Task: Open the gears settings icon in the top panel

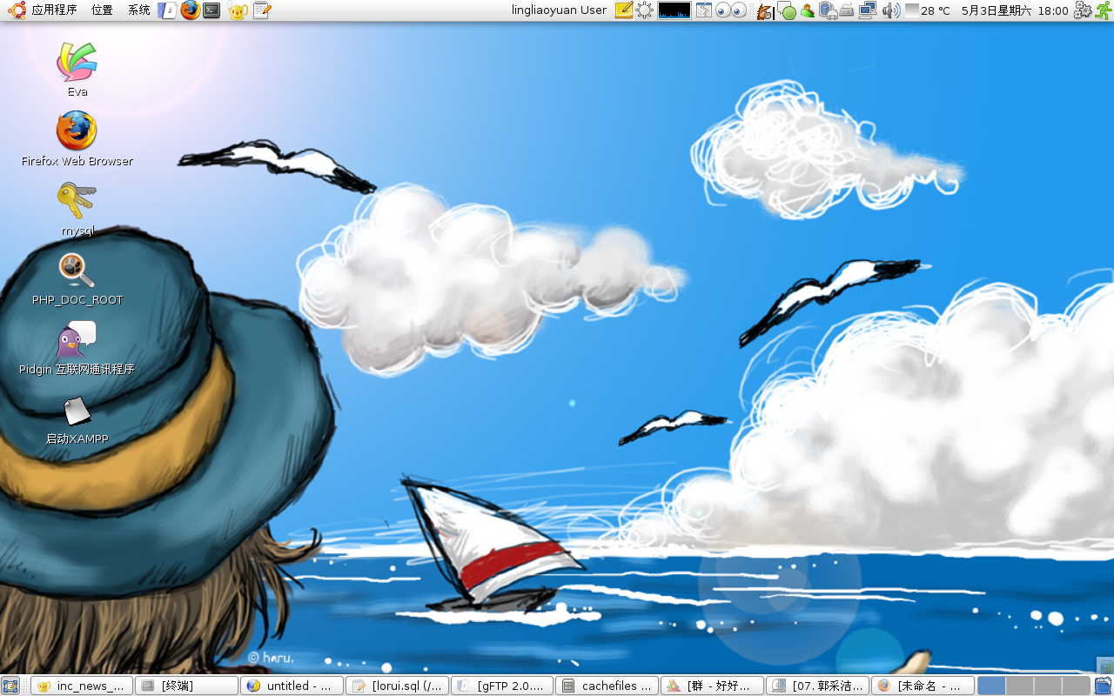Action: [1083, 10]
